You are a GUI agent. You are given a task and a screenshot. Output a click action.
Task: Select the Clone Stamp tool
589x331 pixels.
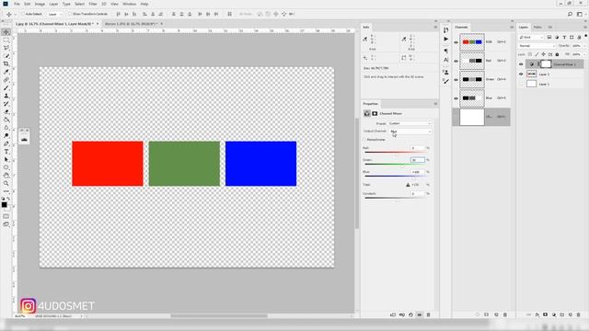(x=6, y=96)
